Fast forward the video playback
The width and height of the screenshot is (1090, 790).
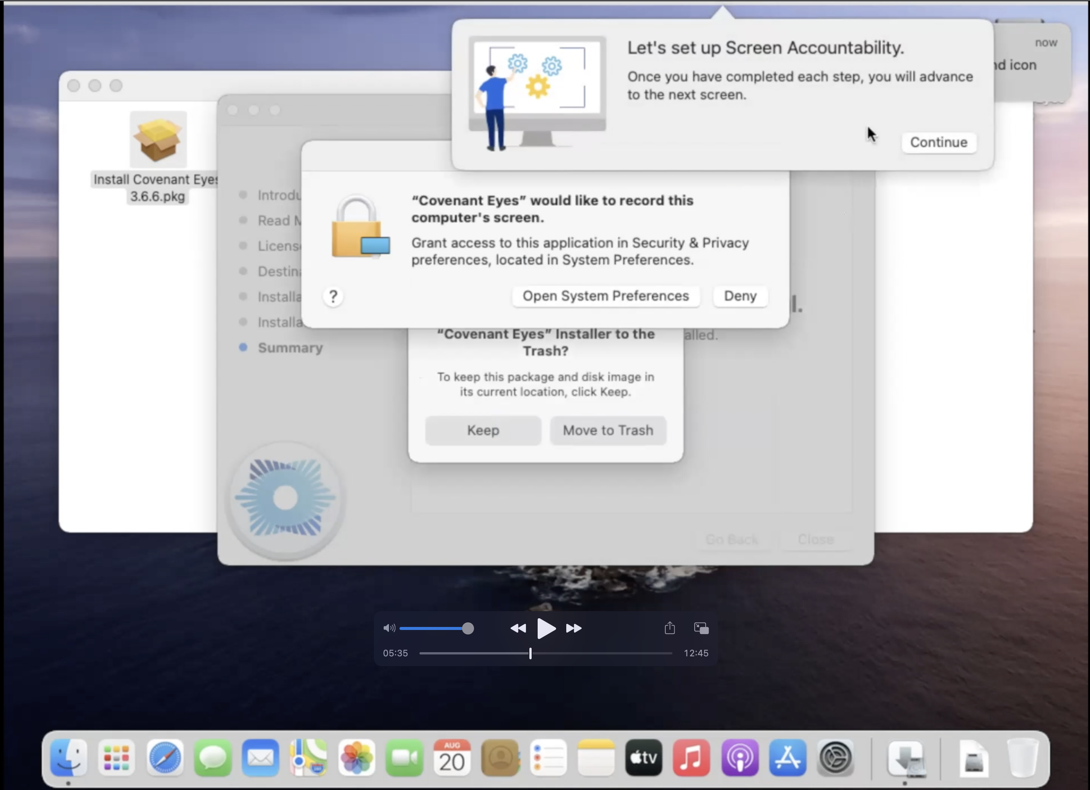(x=573, y=628)
